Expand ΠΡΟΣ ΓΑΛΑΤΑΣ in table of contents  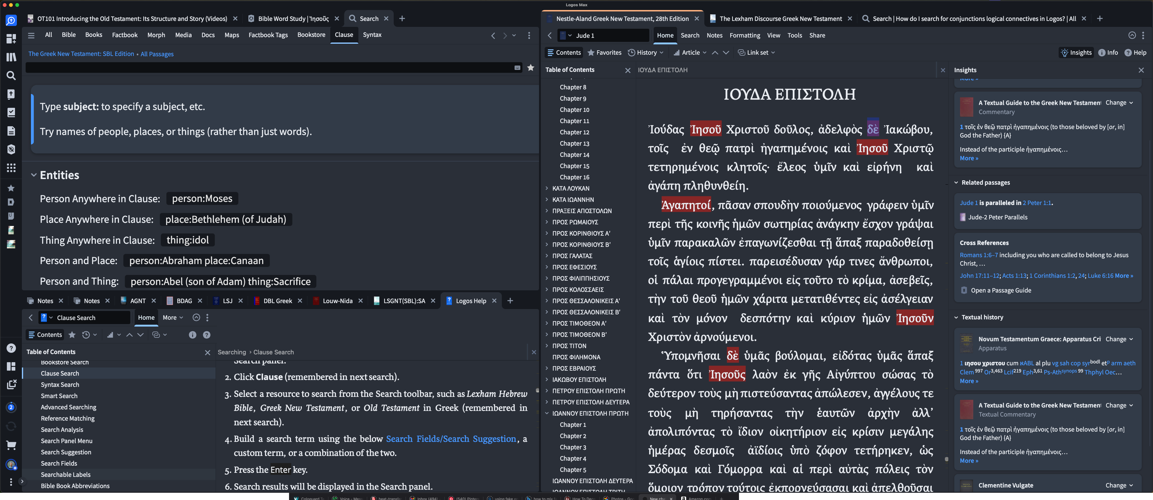click(x=547, y=256)
